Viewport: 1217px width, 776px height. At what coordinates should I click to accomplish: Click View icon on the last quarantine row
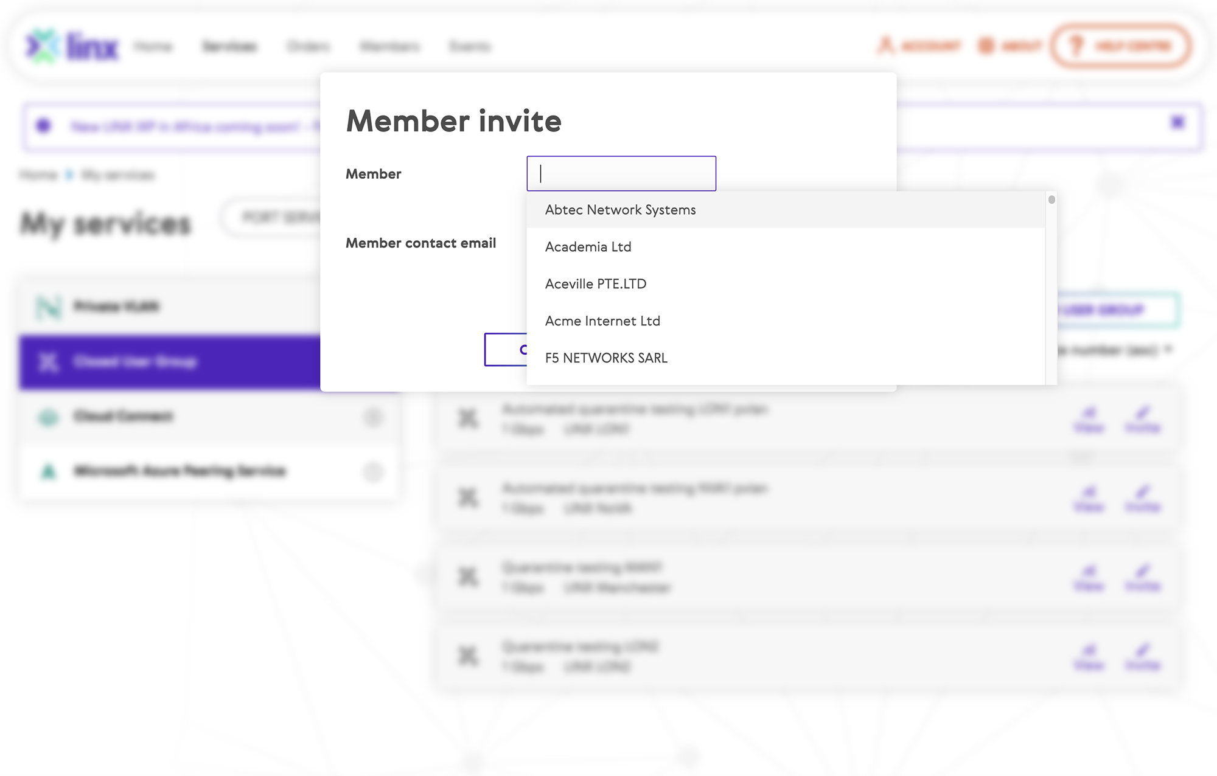coord(1089,656)
